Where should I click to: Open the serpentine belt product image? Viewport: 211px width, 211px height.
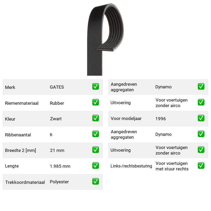coord(105,39)
